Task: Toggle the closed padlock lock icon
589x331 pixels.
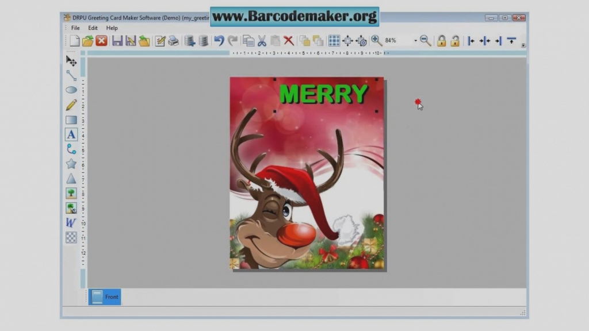Action: (x=441, y=41)
